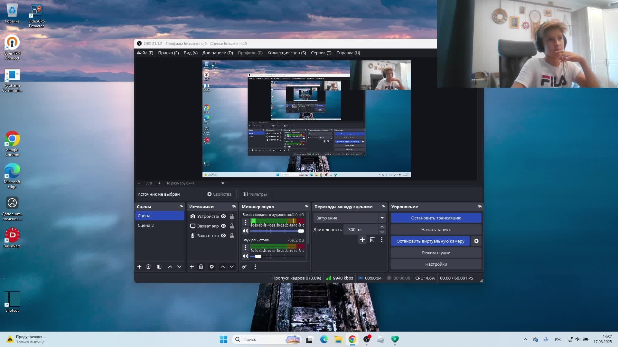Add a new scene with plus icon
This screenshot has width=618, height=347.
(139, 267)
